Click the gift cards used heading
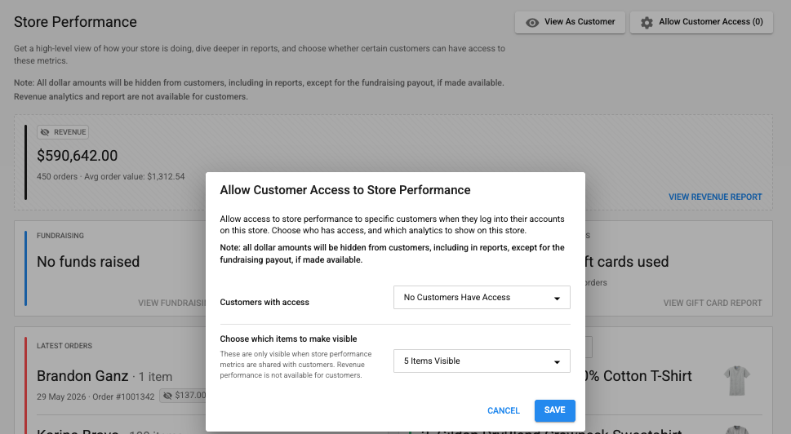The image size is (791, 434). [x=627, y=262]
